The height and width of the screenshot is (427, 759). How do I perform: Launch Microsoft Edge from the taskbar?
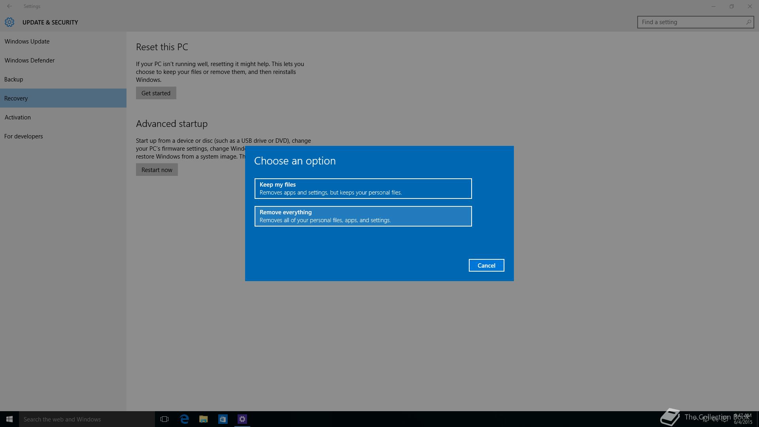coord(184,419)
